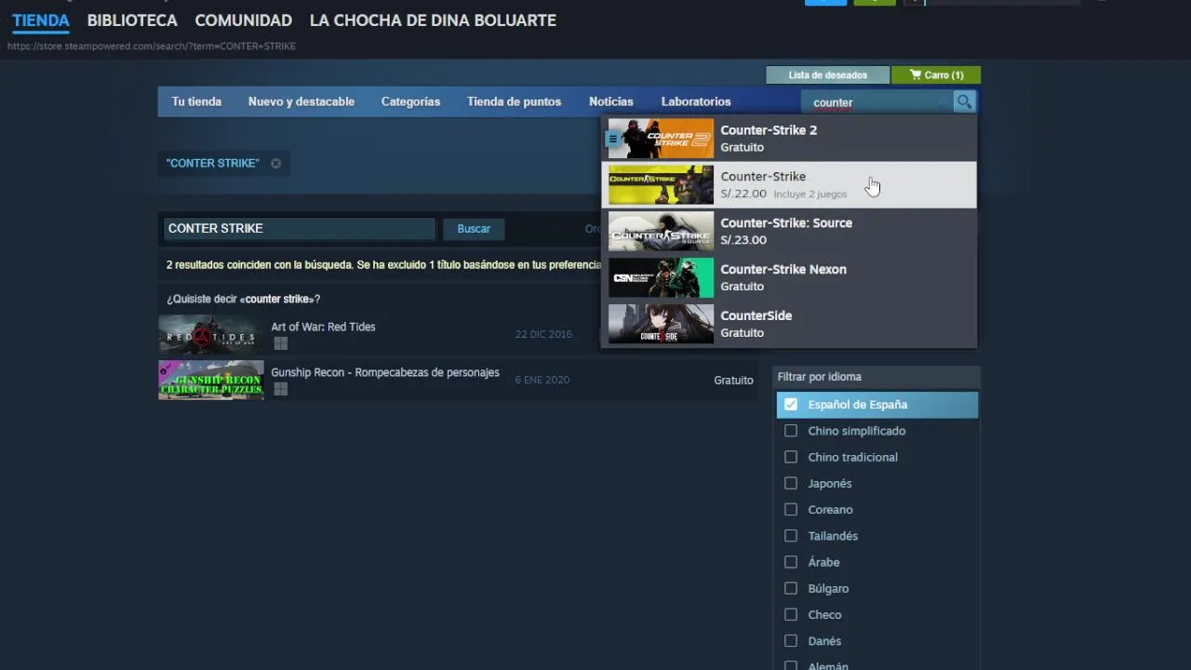This screenshot has height=670, width=1191.
Task: Tick the Danés language checkbox
Action: coord(791,640)
